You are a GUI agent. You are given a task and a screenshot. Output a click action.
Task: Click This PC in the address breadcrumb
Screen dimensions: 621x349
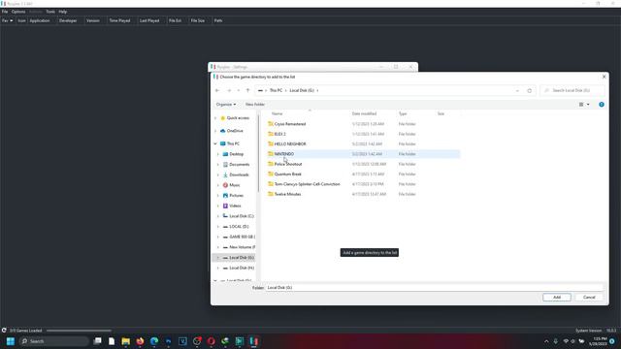[x=276, y=90]
